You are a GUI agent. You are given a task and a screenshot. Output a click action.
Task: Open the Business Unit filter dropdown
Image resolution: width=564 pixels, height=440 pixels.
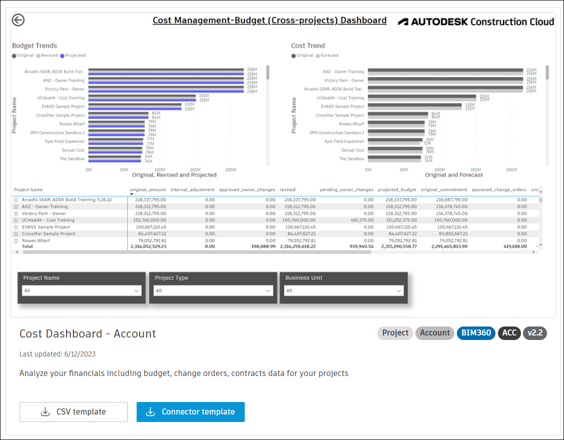click(x=344, y=290)
